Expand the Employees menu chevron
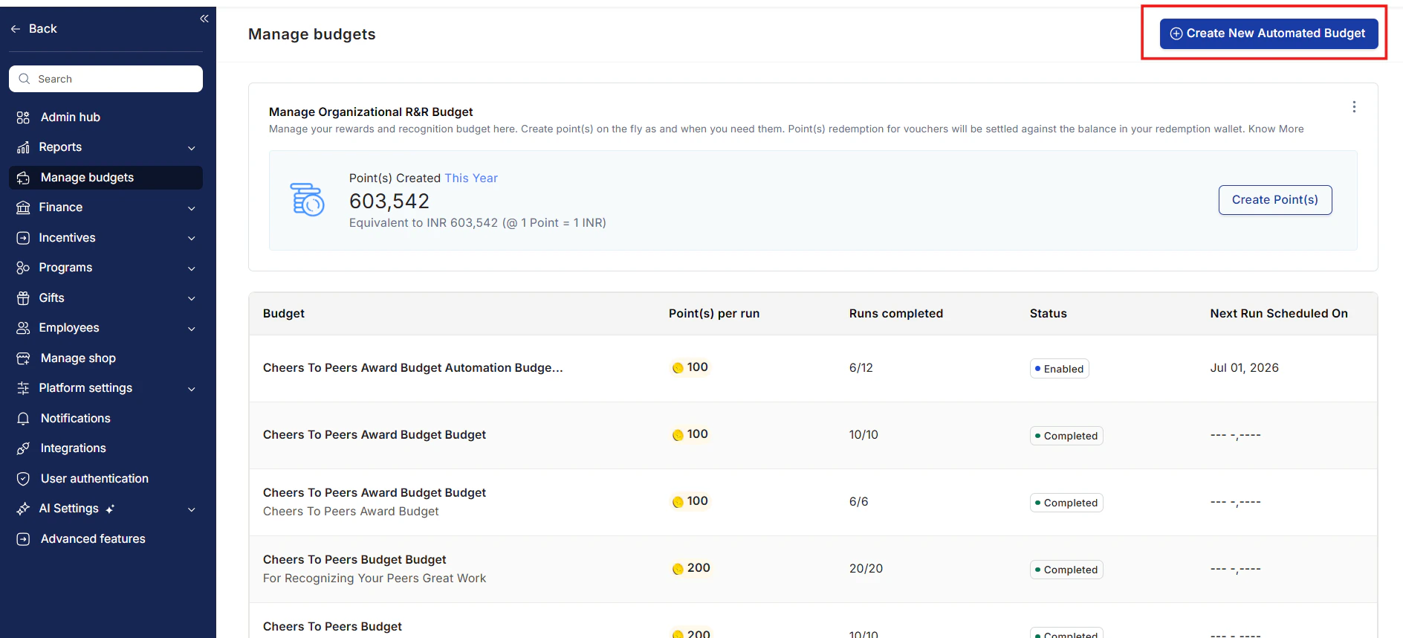The width and height of the screenshot is (1403, 638). click(192, 329)
